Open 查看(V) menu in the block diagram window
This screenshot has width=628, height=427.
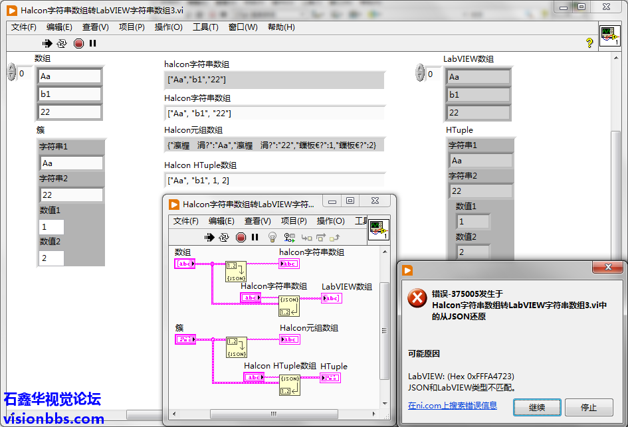tap(258, 221)
